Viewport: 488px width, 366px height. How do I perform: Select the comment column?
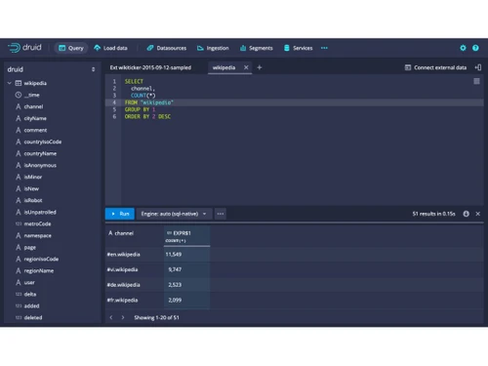click(x=35, y=130)
